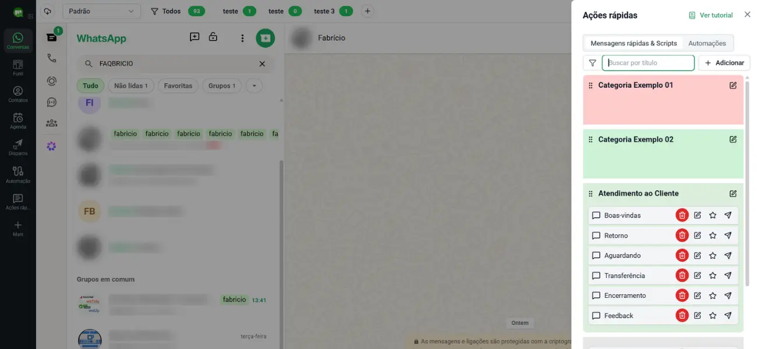Select the teste tab with count 0

(285, 11)
